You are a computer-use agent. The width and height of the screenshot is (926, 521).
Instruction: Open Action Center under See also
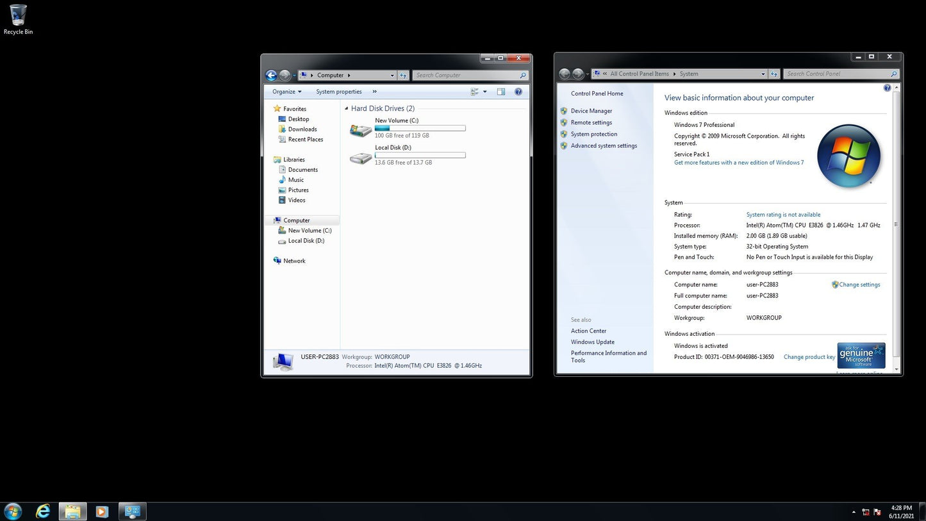589,331
